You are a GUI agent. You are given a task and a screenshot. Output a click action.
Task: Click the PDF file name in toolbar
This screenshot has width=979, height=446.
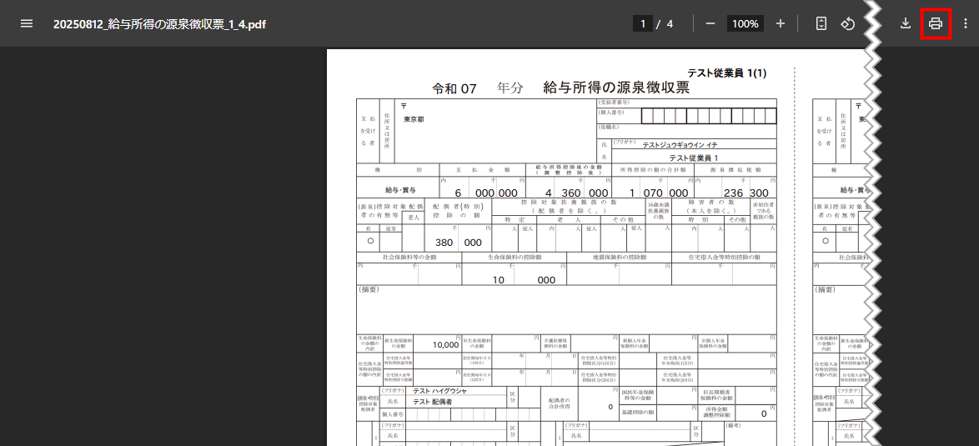160,24
